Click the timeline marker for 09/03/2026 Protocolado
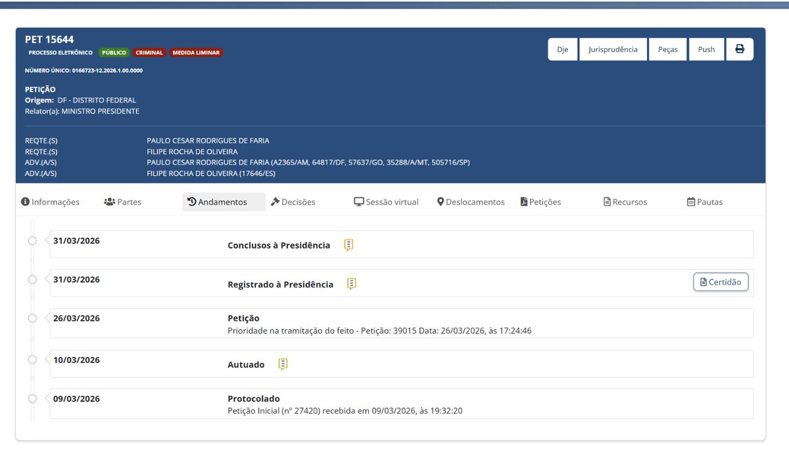The width and height of the screenshot is (789, 455). point(32,398)
